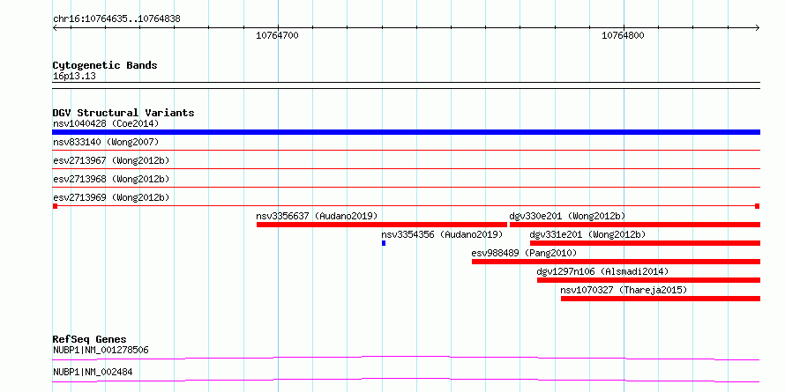Click the chr16:10764635..10764838 region label

[x=116, y=19]
